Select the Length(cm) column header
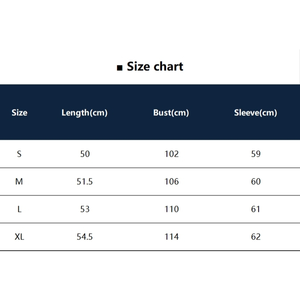 (85, 113)
